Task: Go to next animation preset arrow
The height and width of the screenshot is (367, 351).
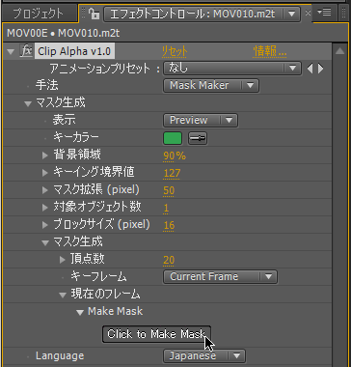Action: [320, 69]
